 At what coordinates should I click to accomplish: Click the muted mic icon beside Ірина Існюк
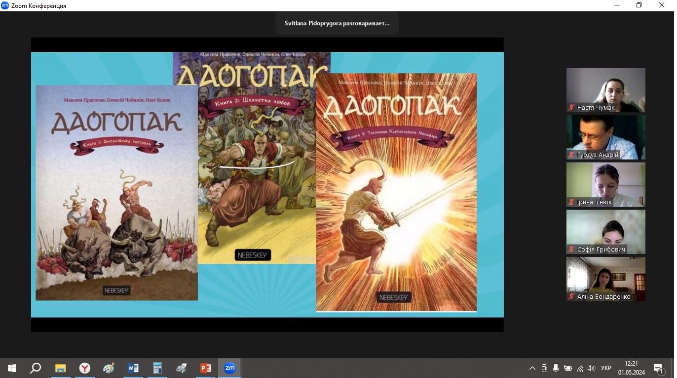point(572,202)
